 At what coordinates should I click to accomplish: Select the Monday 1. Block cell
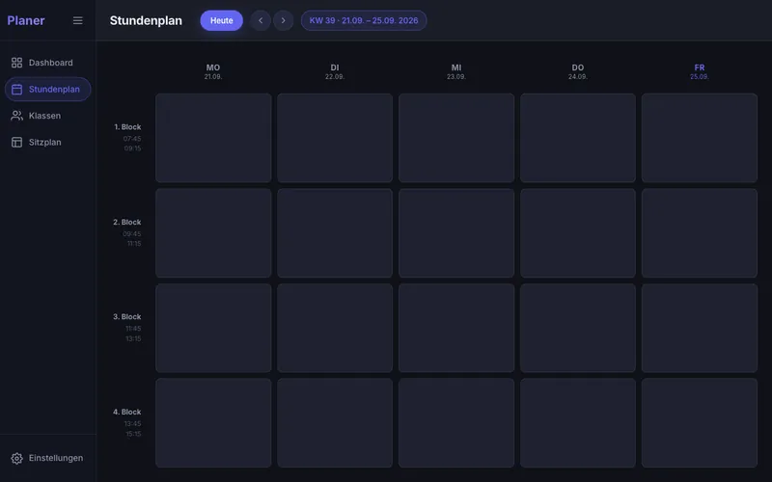coord(213,138)
